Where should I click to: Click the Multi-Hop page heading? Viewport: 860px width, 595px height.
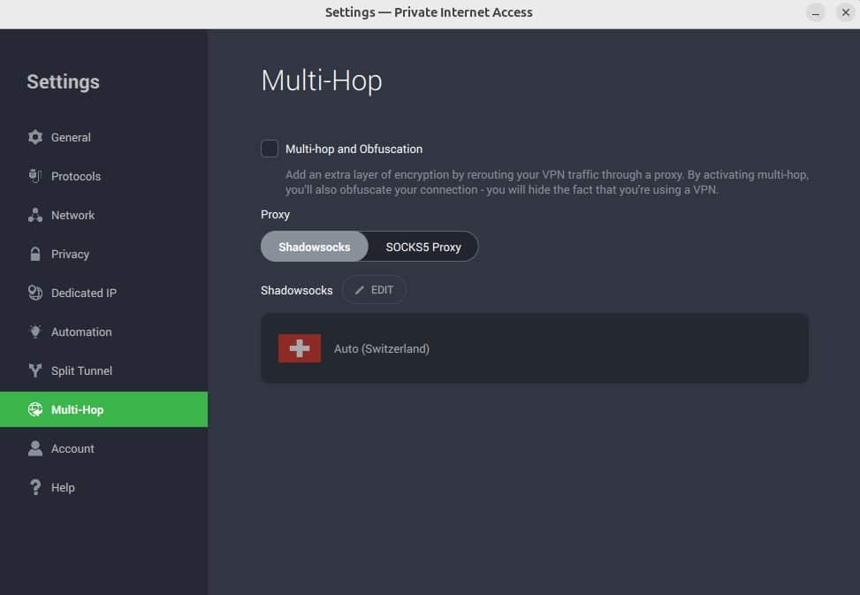click(x=322, y=80)
